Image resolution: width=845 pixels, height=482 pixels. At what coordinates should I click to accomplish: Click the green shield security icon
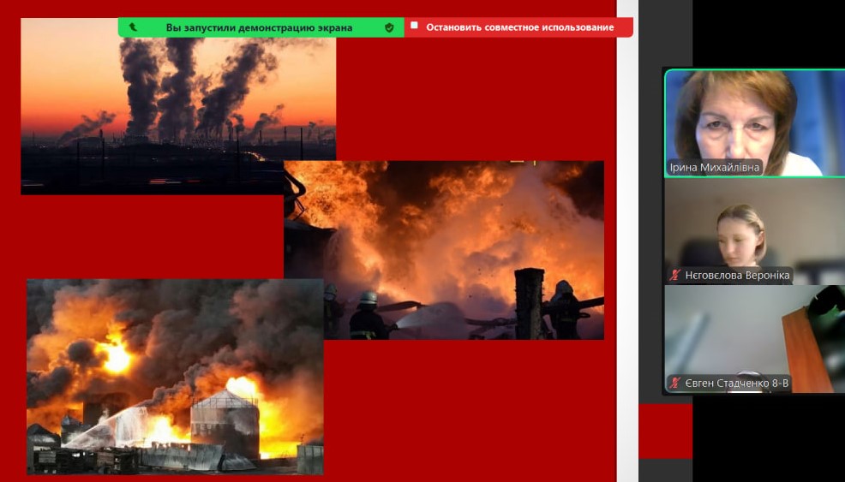point(389,27)
